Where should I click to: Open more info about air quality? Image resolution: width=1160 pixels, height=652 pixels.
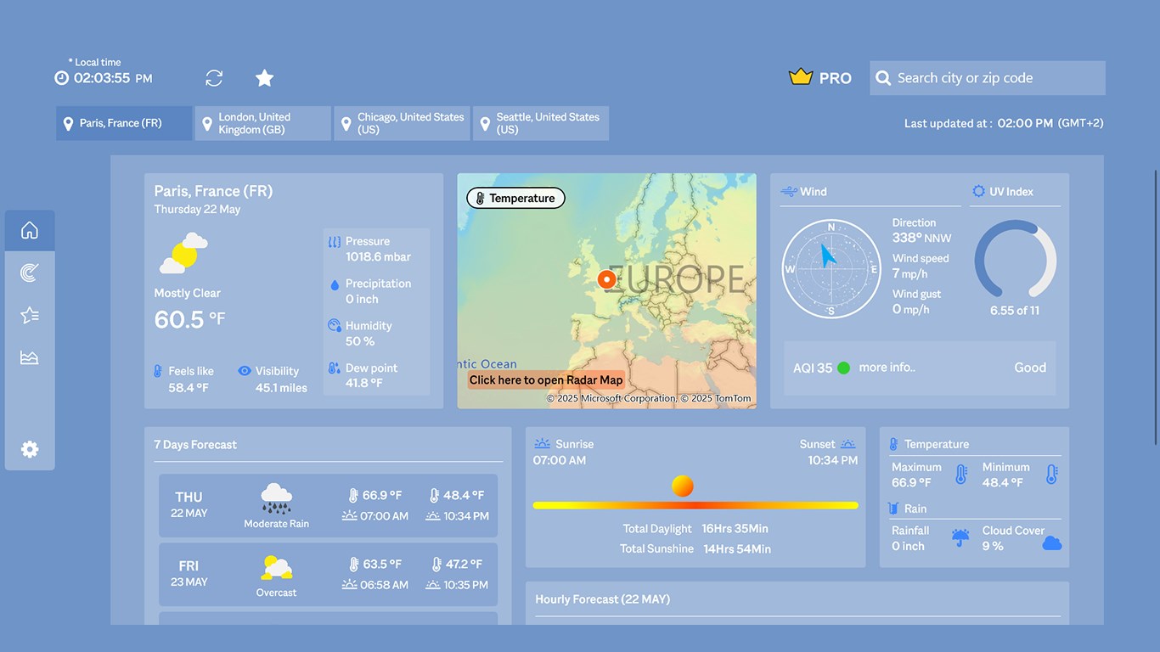pos(886,367)
